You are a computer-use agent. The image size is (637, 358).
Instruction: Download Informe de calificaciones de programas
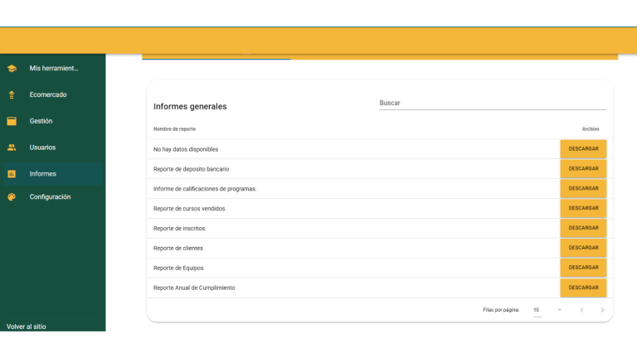point(583,188)
